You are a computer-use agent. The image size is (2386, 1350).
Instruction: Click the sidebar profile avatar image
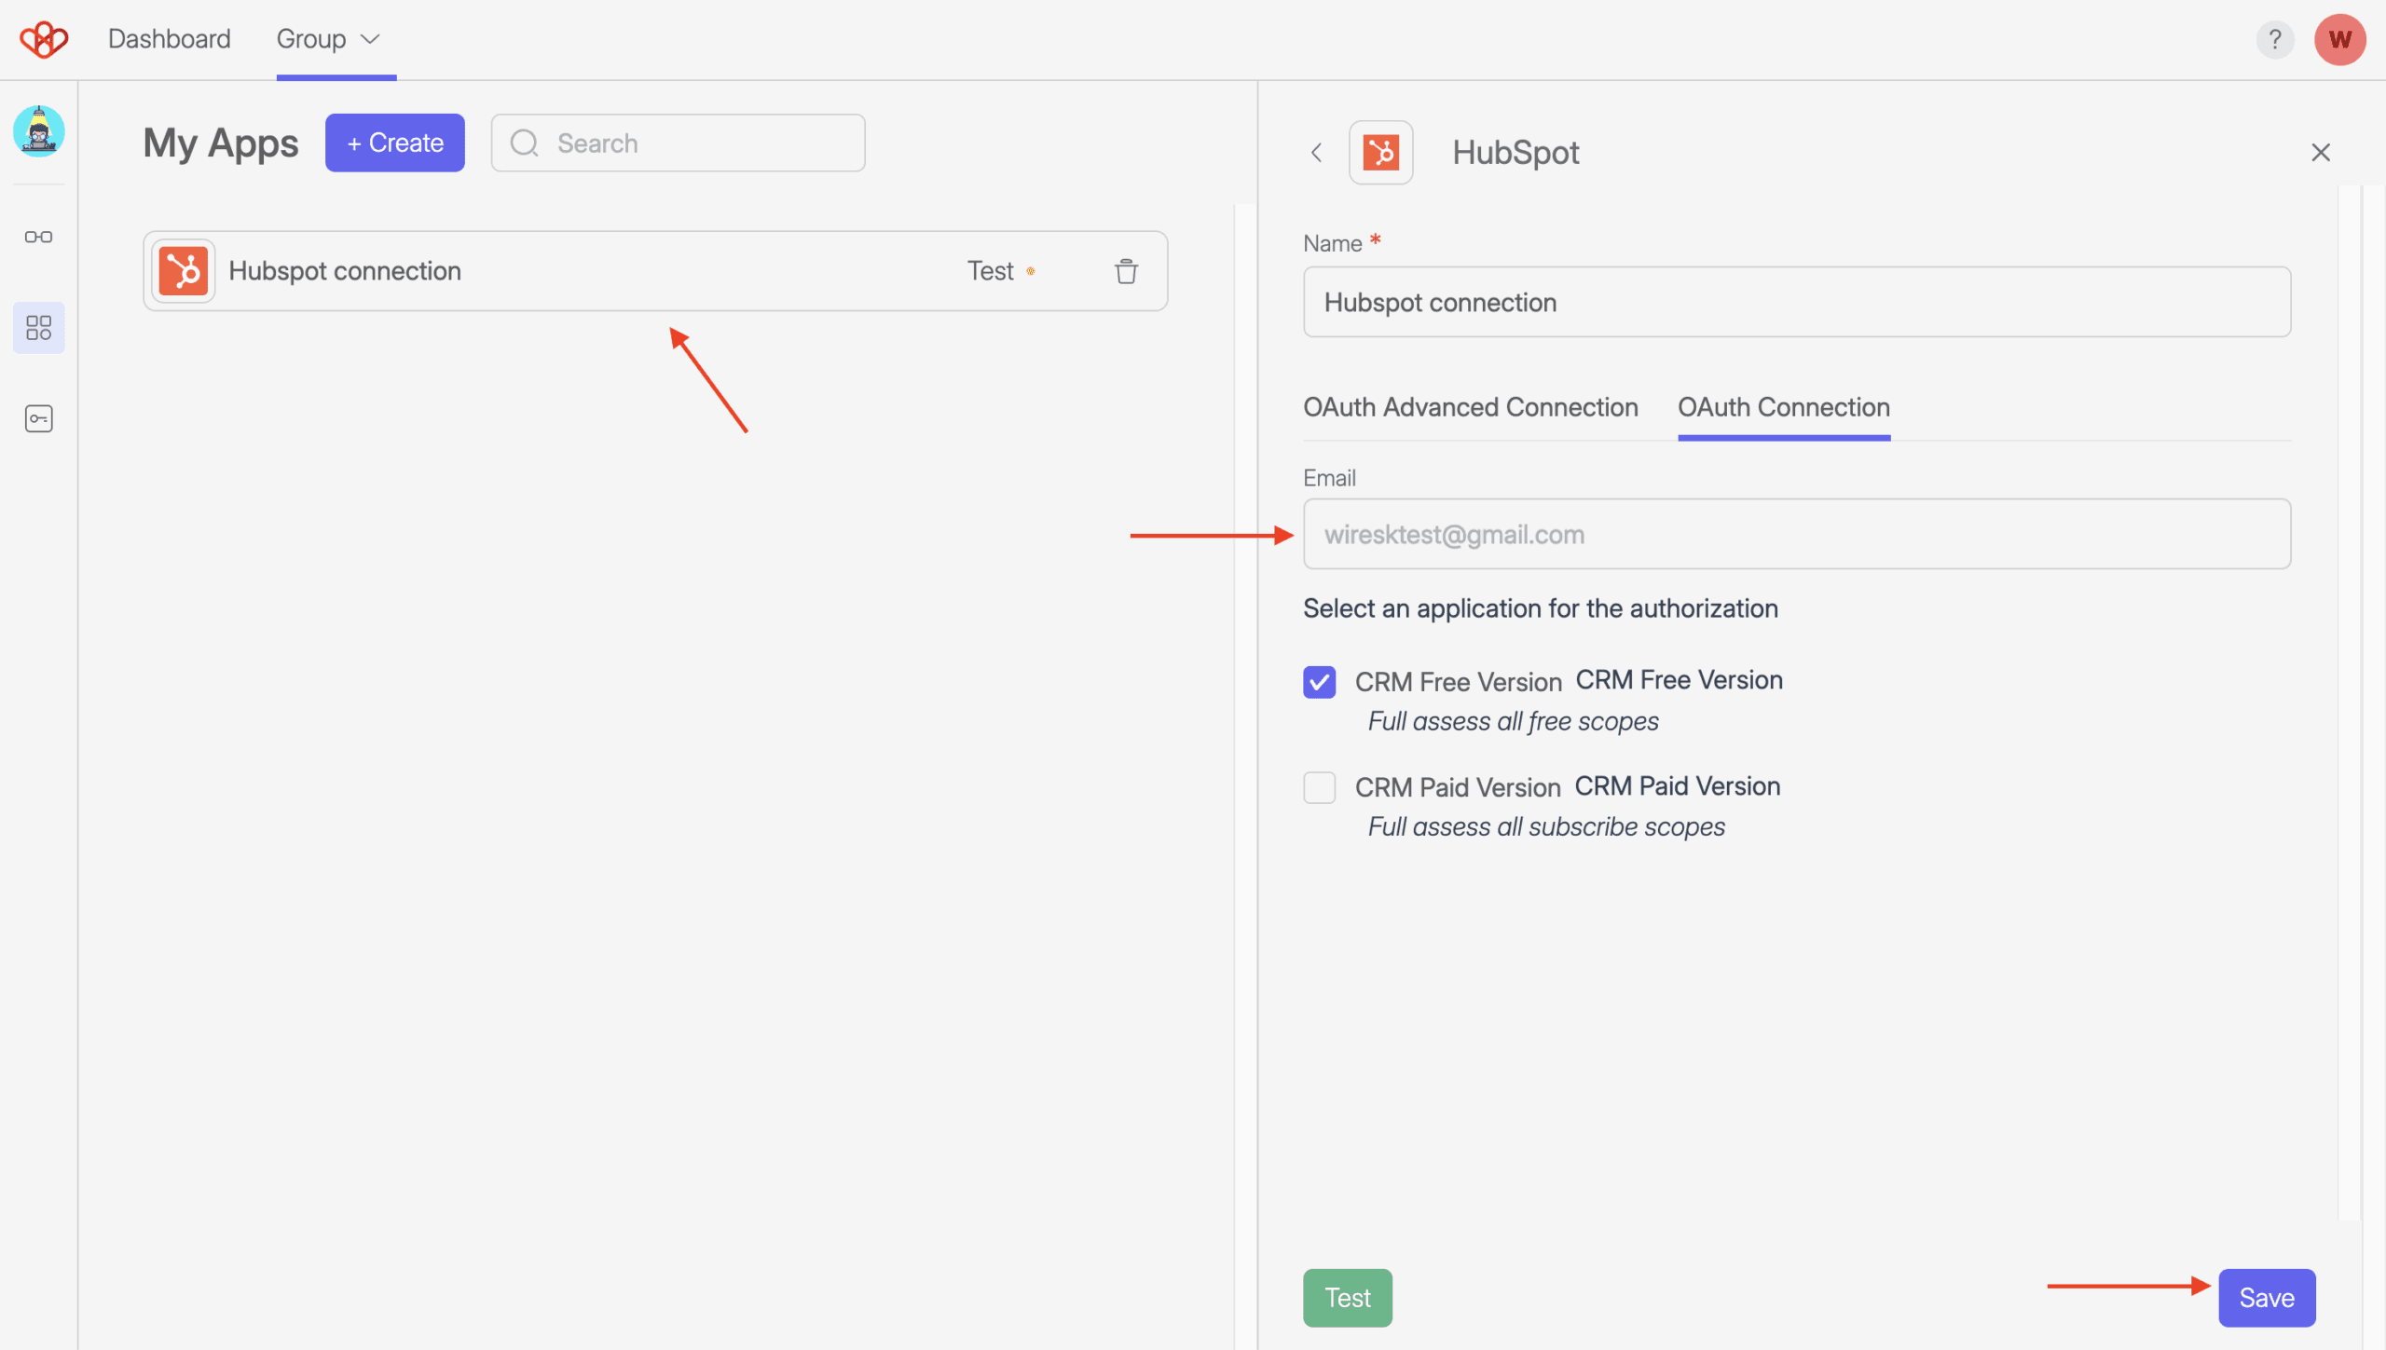(38, 131)
